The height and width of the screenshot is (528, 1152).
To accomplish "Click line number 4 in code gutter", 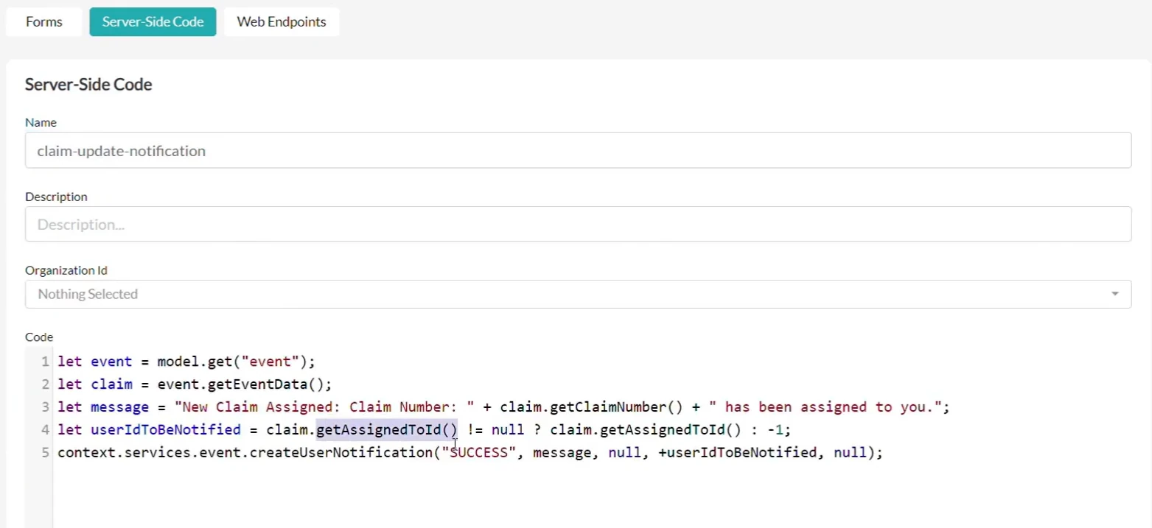I will click(x=45, y=429).
